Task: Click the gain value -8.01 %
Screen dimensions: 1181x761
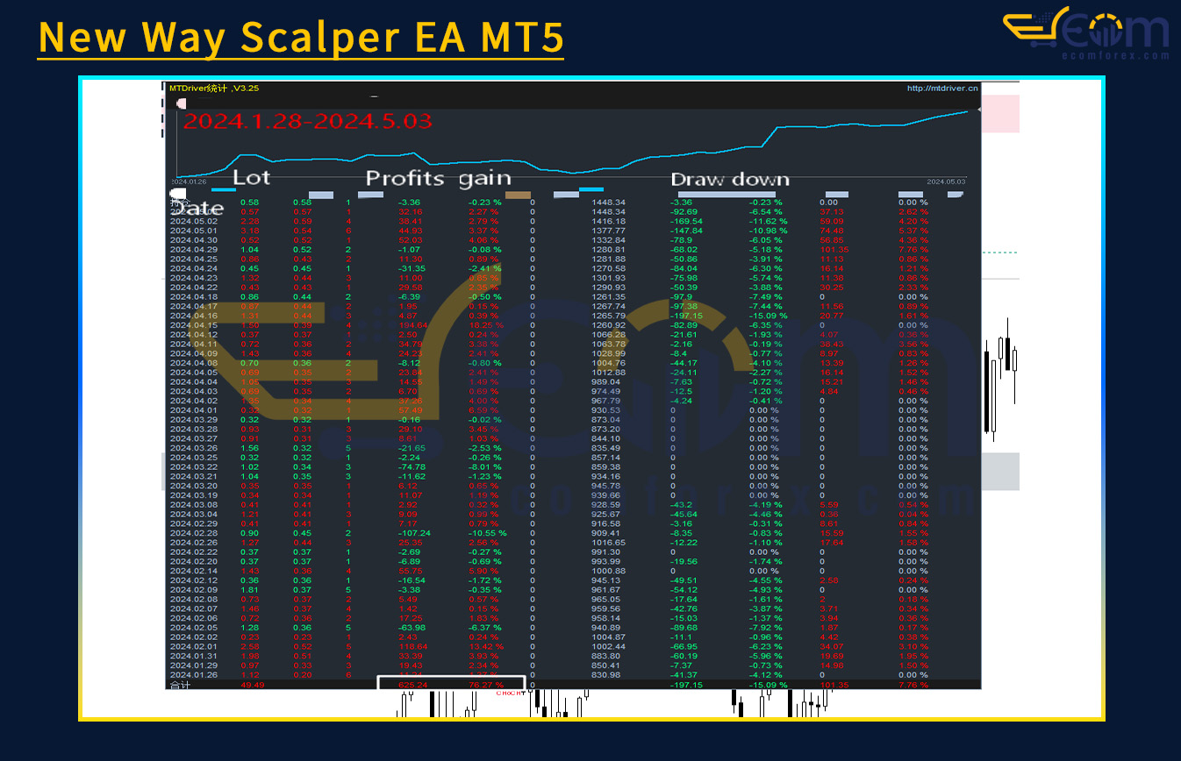Action: pyautogui.click(x=485, y=467)
